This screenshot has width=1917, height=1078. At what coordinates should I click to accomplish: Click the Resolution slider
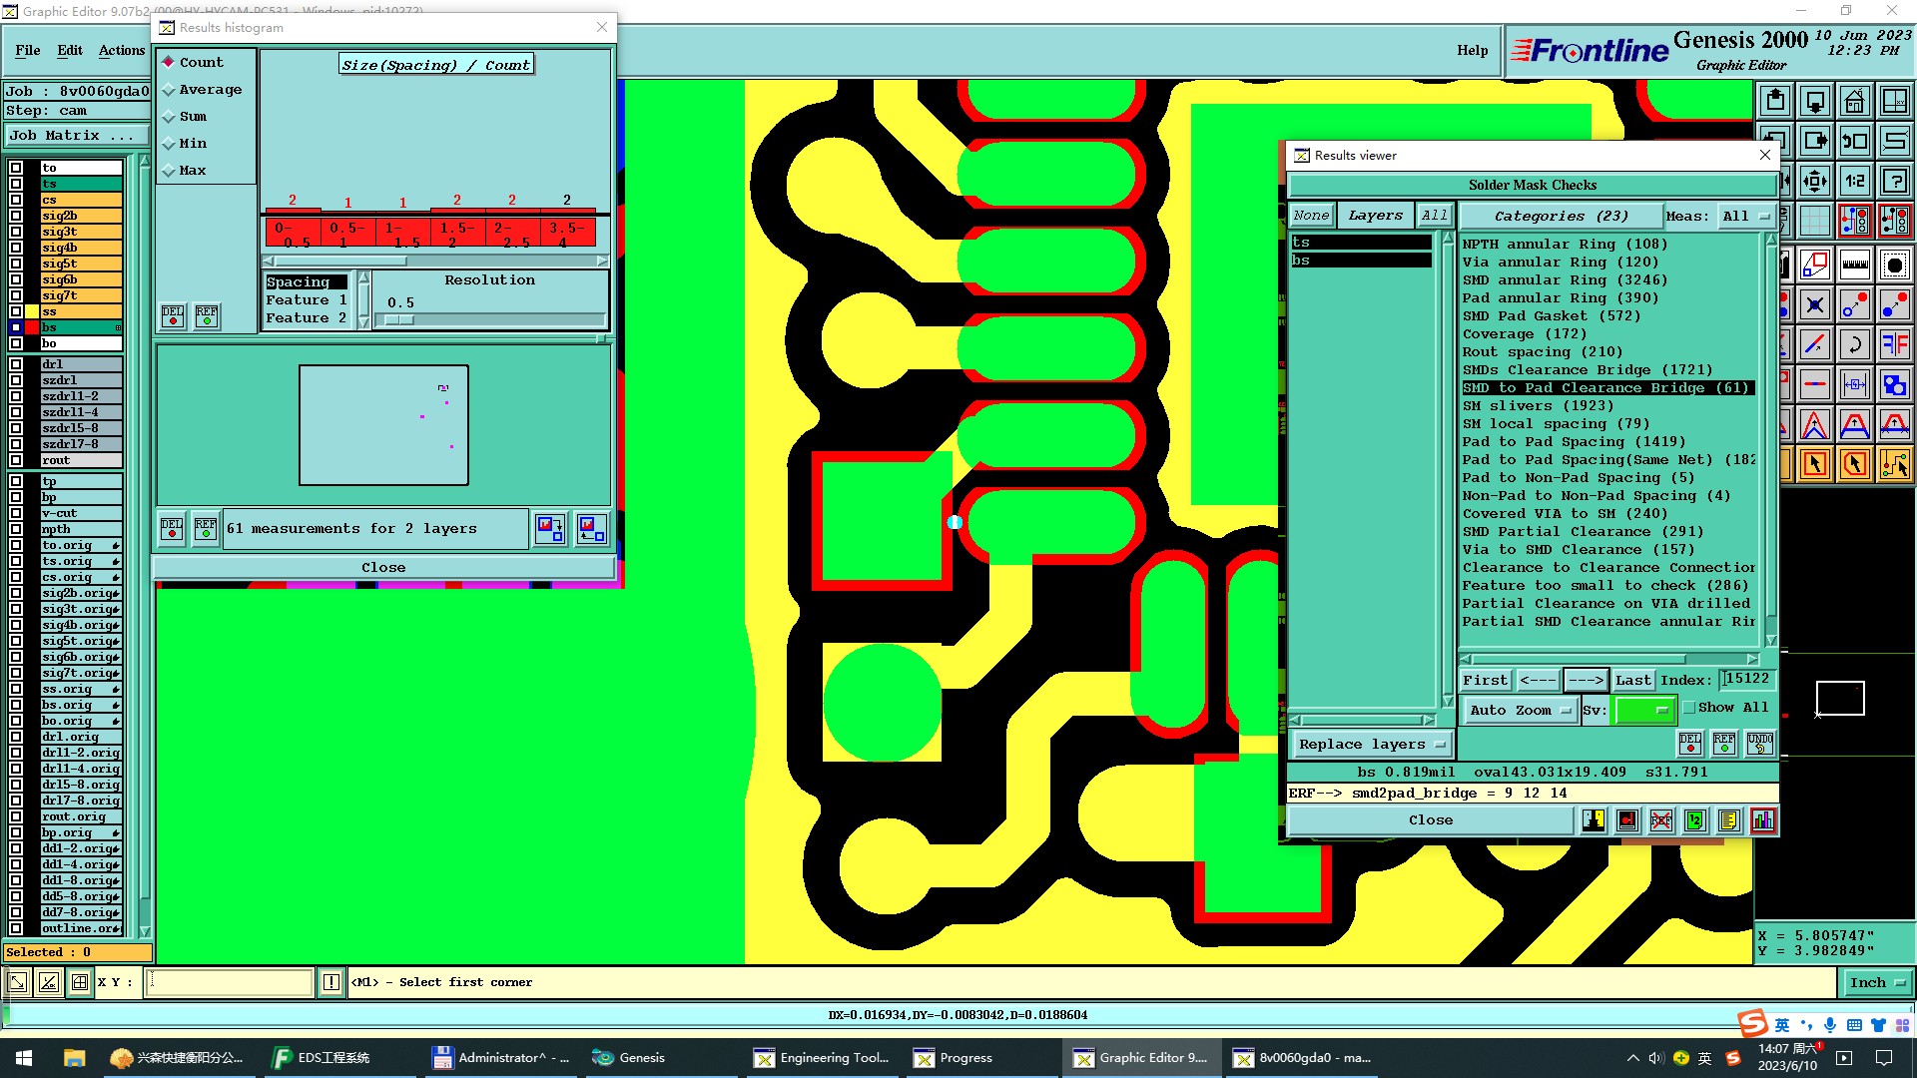(399, 319)
